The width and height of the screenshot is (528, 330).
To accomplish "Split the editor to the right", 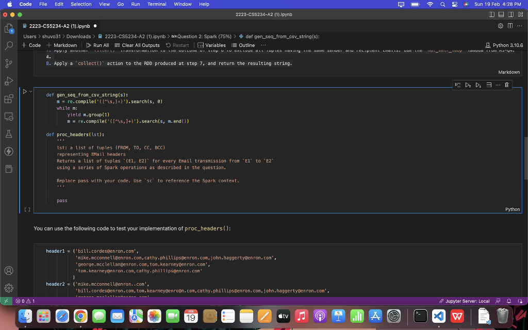I will (x=510, y=26).
